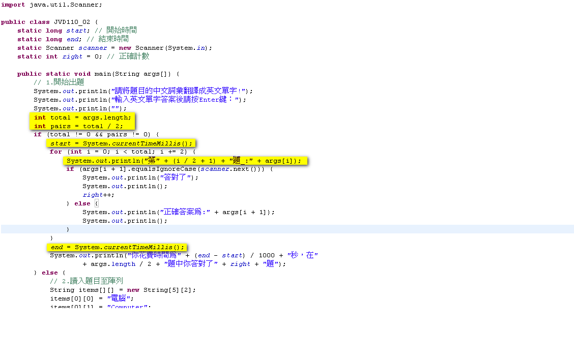
Task: Click the 'items[0][0] =' assignment line
Action: pyautogui.click(x=92, y=298)
